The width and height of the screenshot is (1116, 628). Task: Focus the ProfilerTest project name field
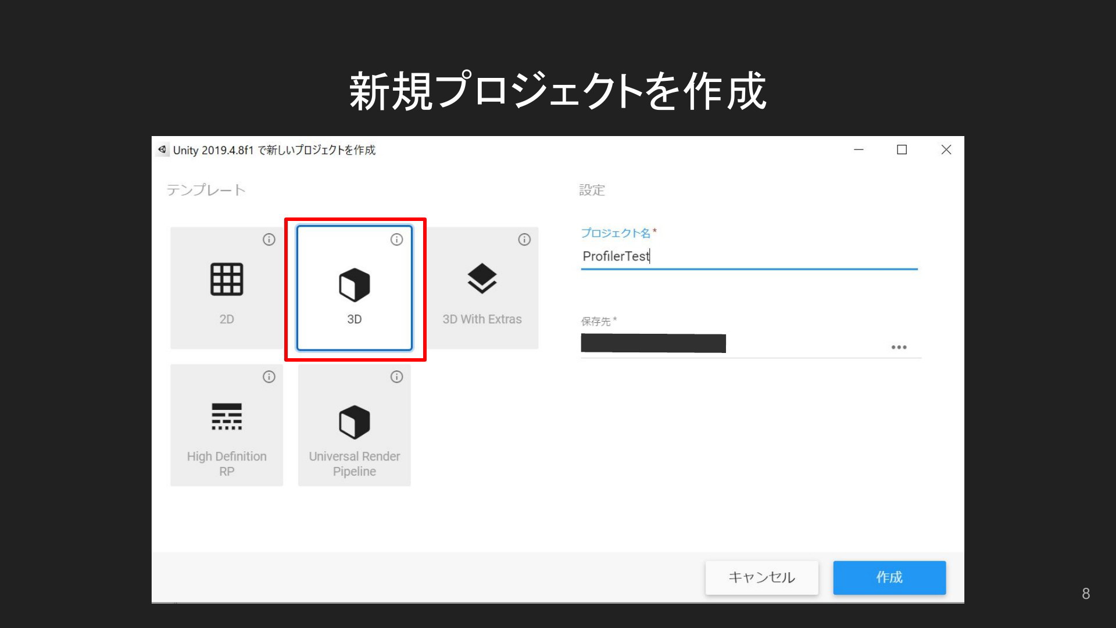[749, 256]
